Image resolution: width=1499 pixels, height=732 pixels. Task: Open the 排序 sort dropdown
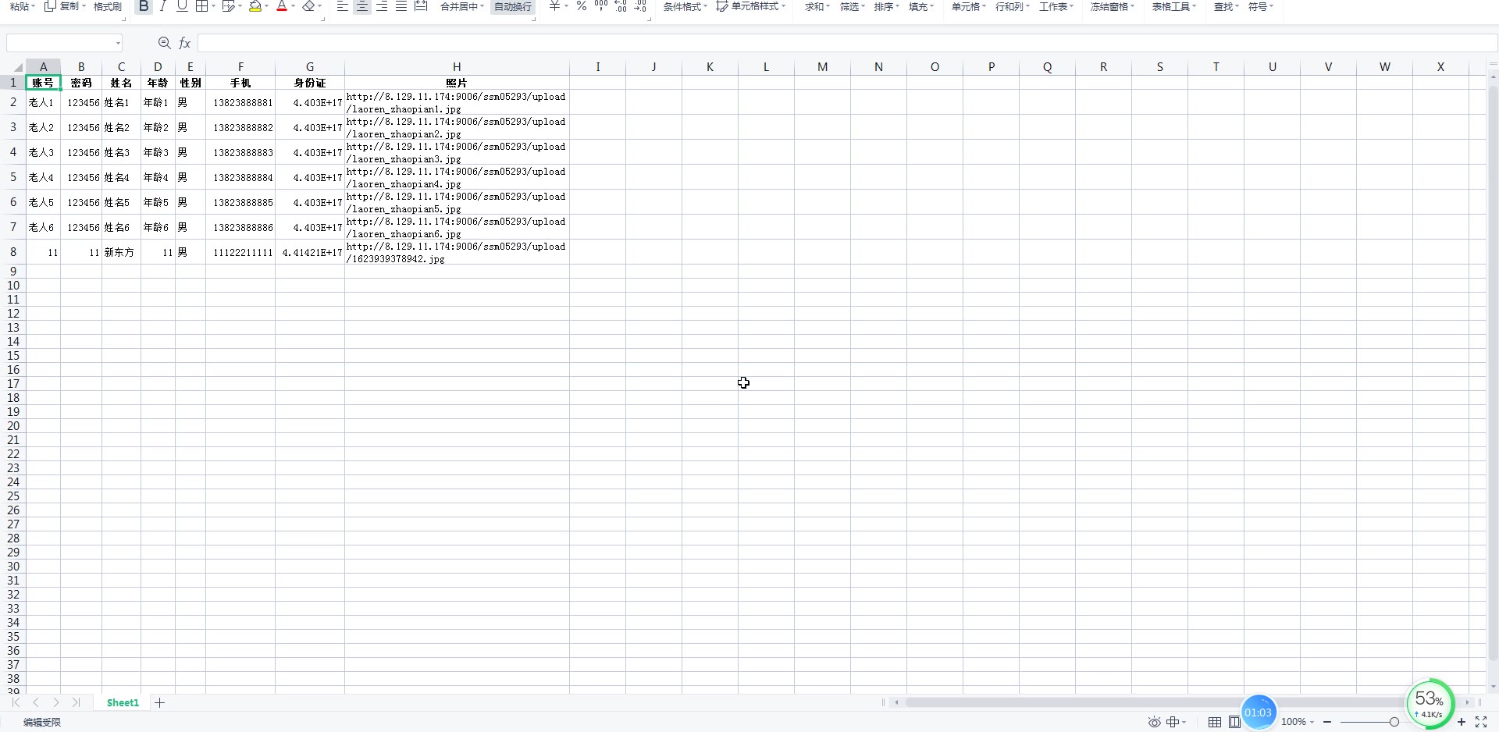pyautogui.click(x=887, y=6)
